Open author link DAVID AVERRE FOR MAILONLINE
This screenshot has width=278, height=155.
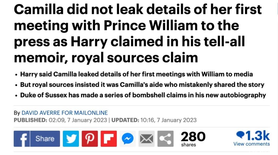tap(65, 113)
